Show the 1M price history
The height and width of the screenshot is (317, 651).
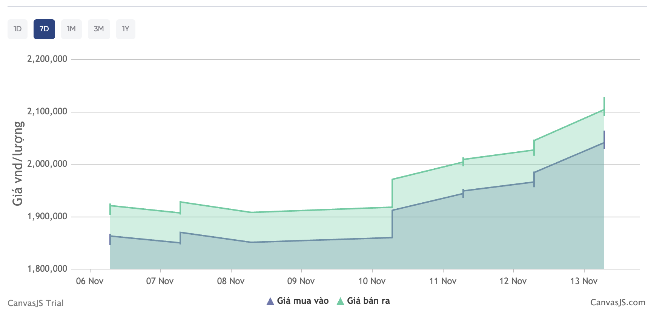point(71,29)
